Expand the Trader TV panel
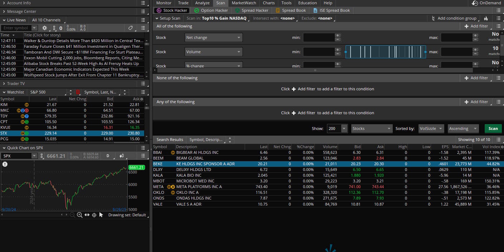 [x=4, y=84]
